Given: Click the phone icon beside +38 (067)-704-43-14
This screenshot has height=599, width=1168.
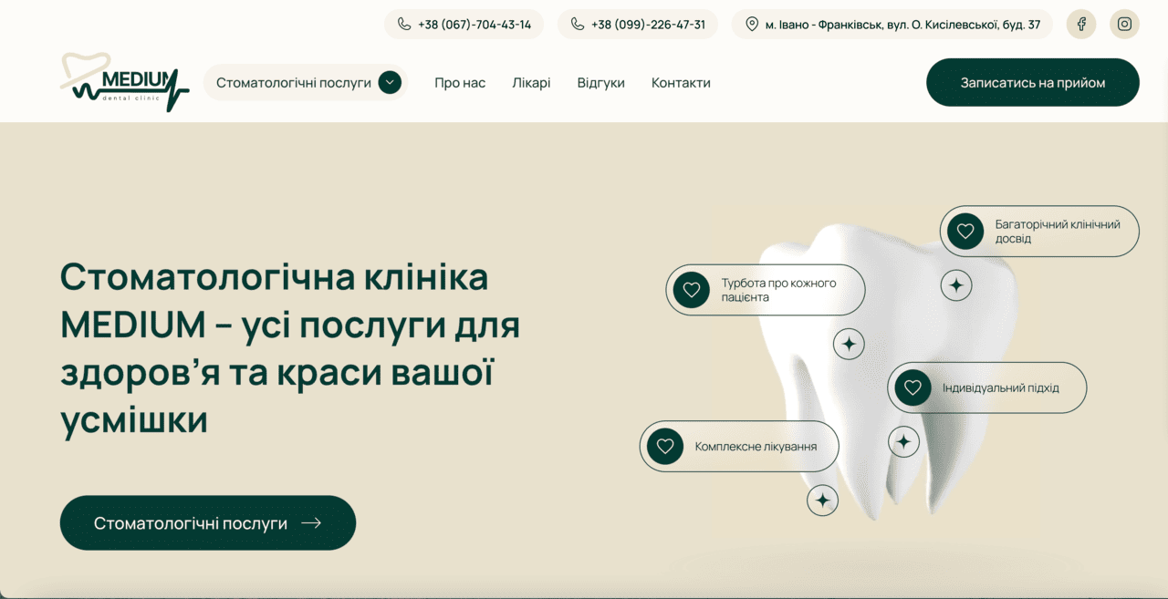Looking at the screenshot, I should coord(404,25).
